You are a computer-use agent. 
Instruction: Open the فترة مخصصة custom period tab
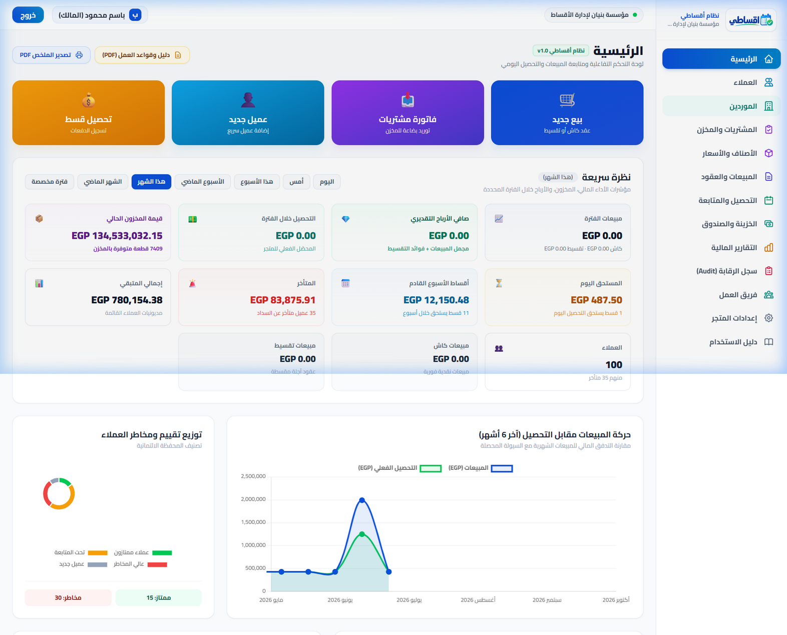coord(50,182)
